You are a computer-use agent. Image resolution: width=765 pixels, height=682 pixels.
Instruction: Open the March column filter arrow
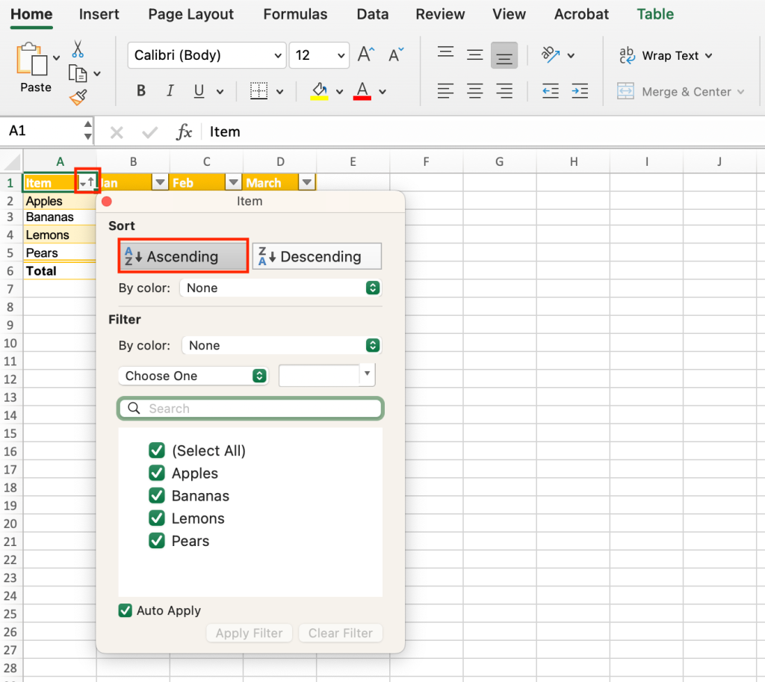pos(306,182)
